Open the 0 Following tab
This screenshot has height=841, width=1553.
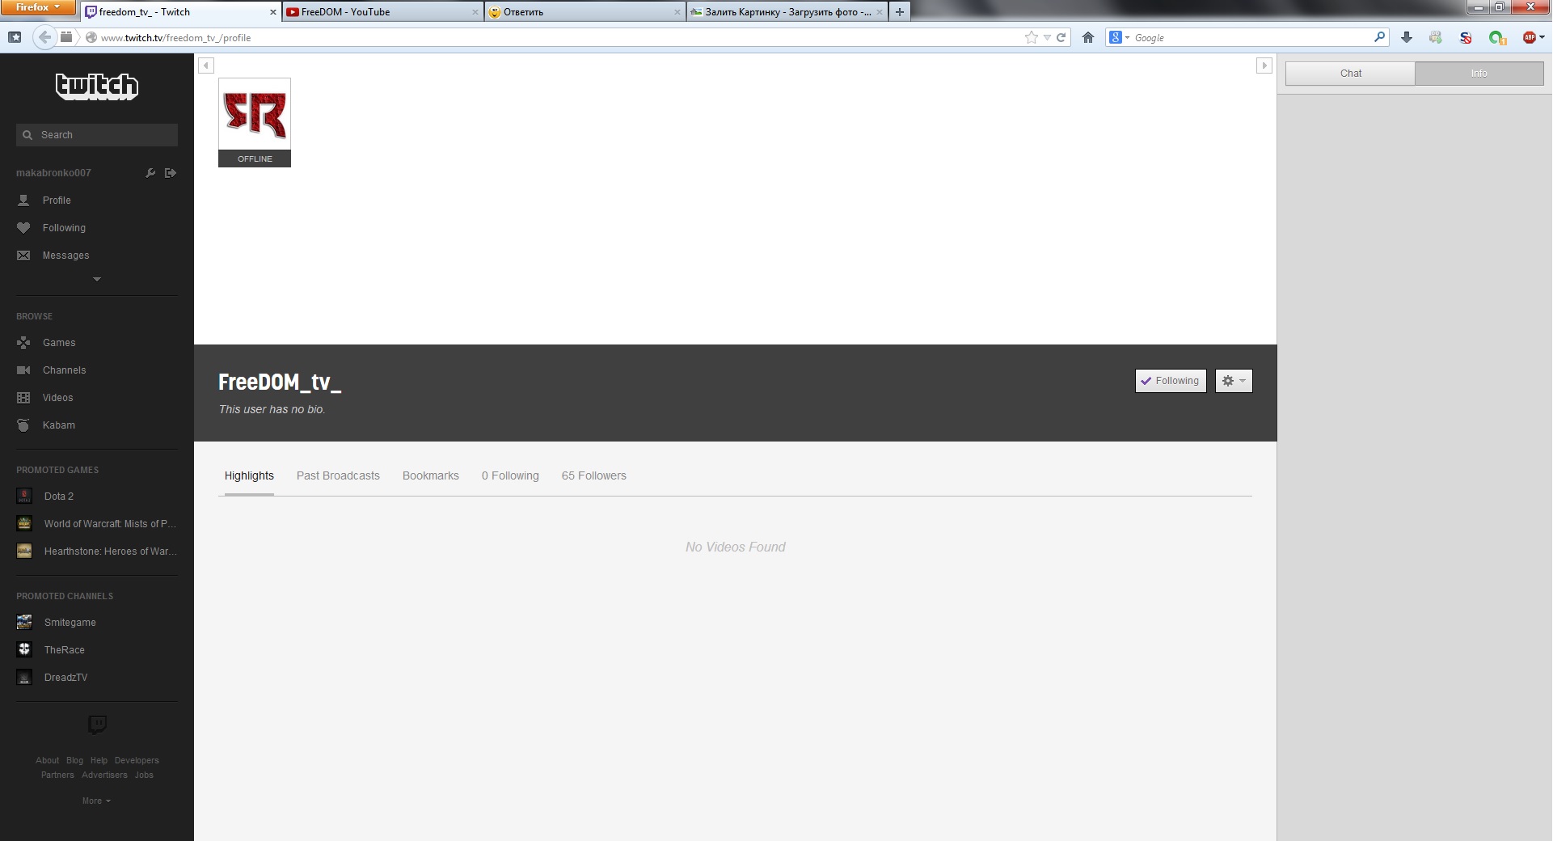(510, 475)
